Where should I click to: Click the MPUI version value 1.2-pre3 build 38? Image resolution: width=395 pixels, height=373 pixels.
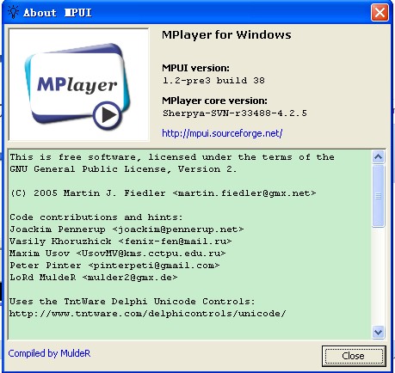(213, 81)
